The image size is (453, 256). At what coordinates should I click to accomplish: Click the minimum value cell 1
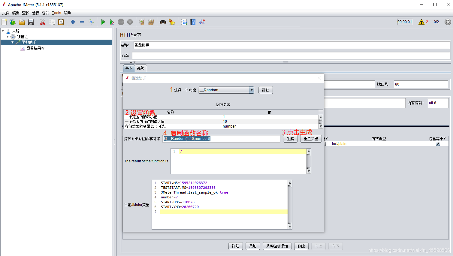click(x=270, y=117)
